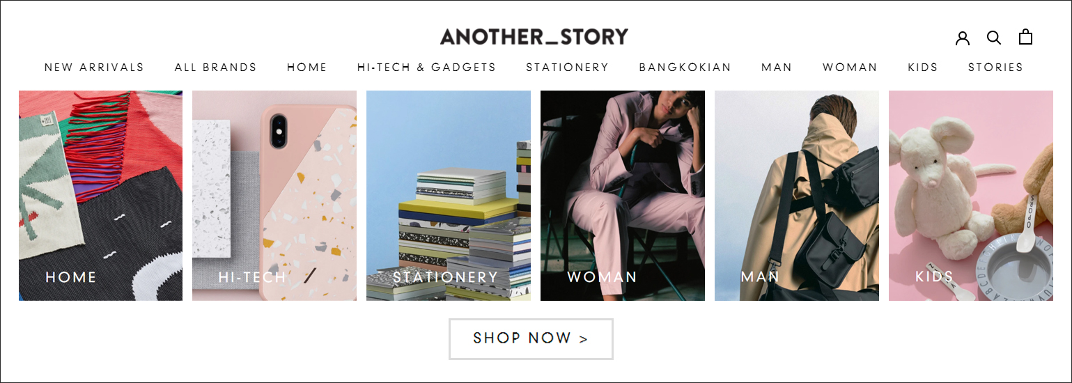Select the KIDS plush mouse thumbnail
Viewport: 1072px width, 383px height.
coord(971,196)
